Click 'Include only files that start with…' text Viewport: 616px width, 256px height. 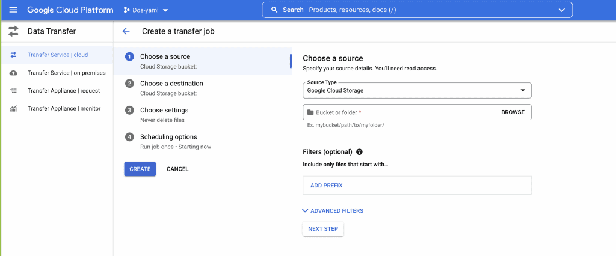click(345, 165)
